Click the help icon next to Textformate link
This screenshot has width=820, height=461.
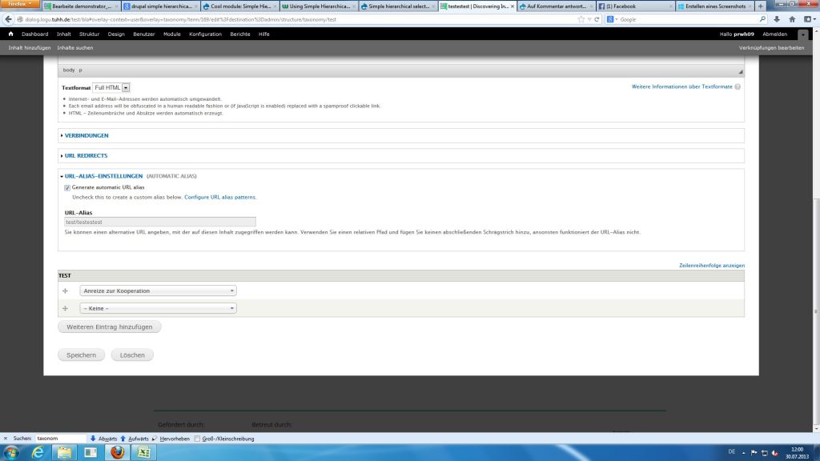[738, 86]
